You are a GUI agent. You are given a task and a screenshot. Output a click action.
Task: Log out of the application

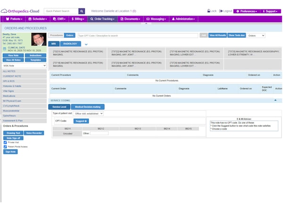click(225, 11)
